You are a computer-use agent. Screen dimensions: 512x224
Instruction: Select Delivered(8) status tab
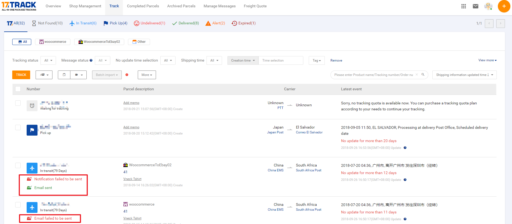click(x=186, y=23)
